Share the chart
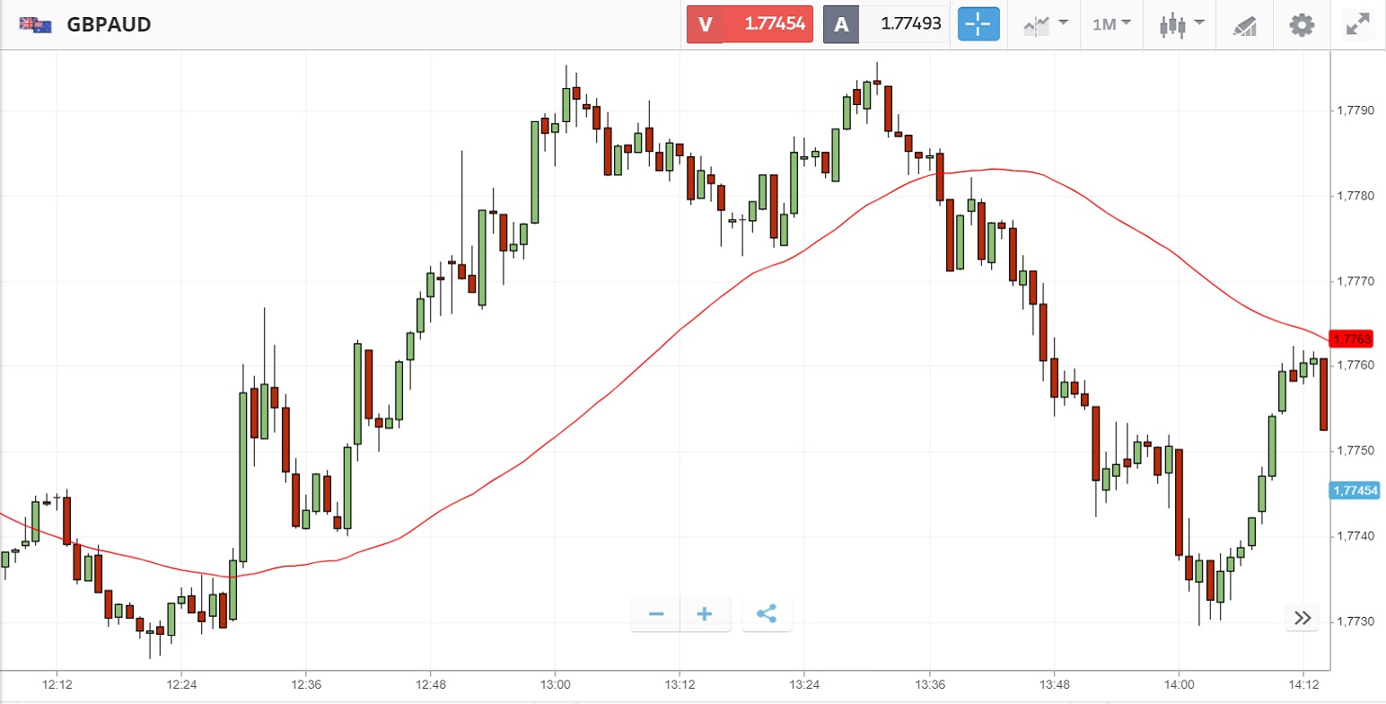 click(766, 614)
